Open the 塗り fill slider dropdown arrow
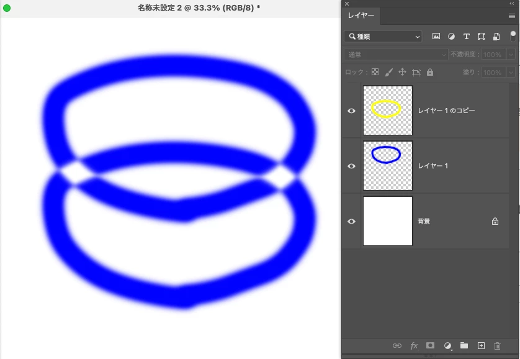This screenshot has width=520, height=359. click(511, 72)
